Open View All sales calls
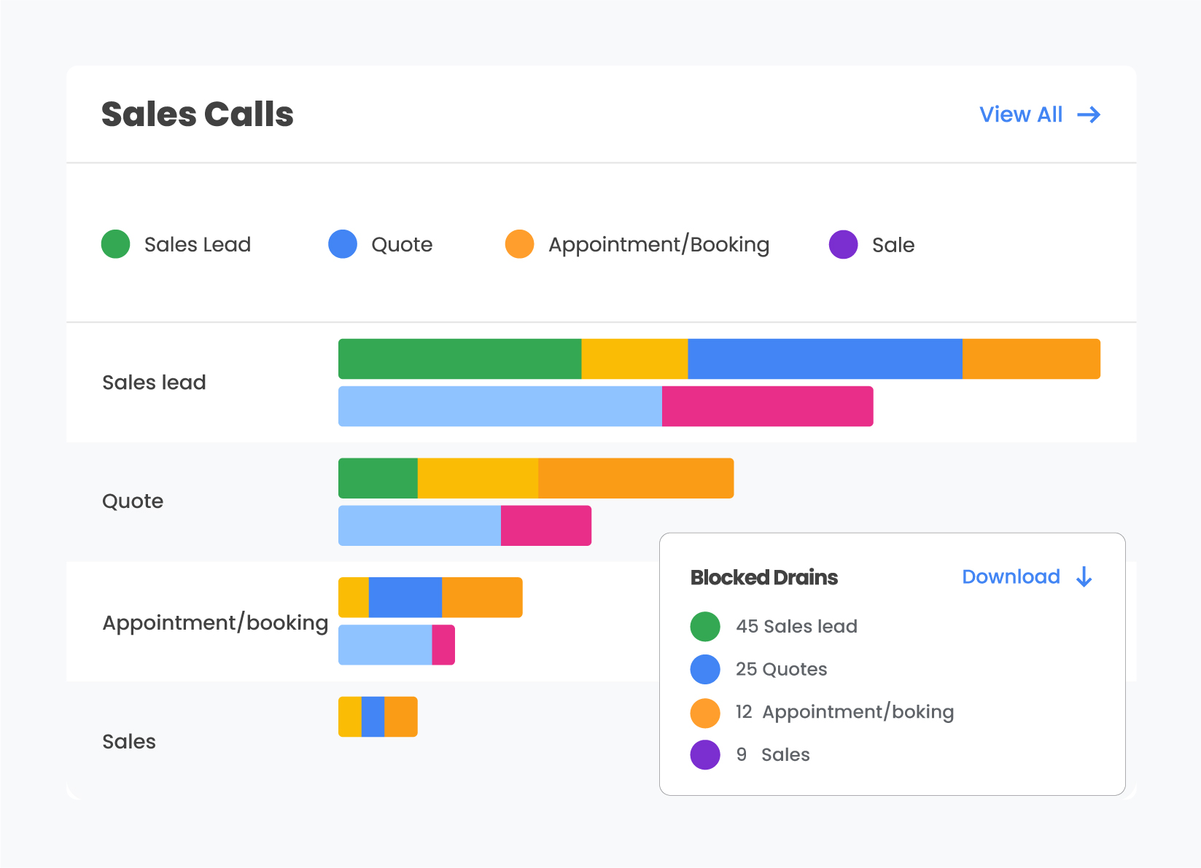Screen dimensions: 1201x868 [x=1021, y=114]
